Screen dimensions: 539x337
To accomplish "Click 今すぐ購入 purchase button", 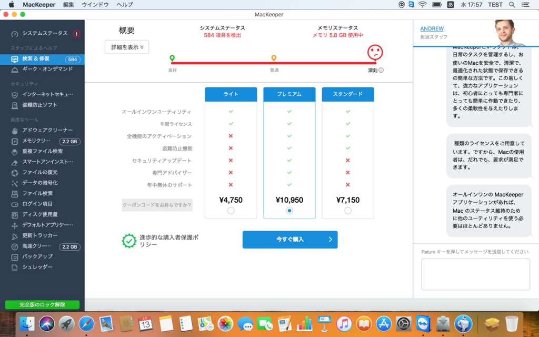I will click(x=290, y=240).
